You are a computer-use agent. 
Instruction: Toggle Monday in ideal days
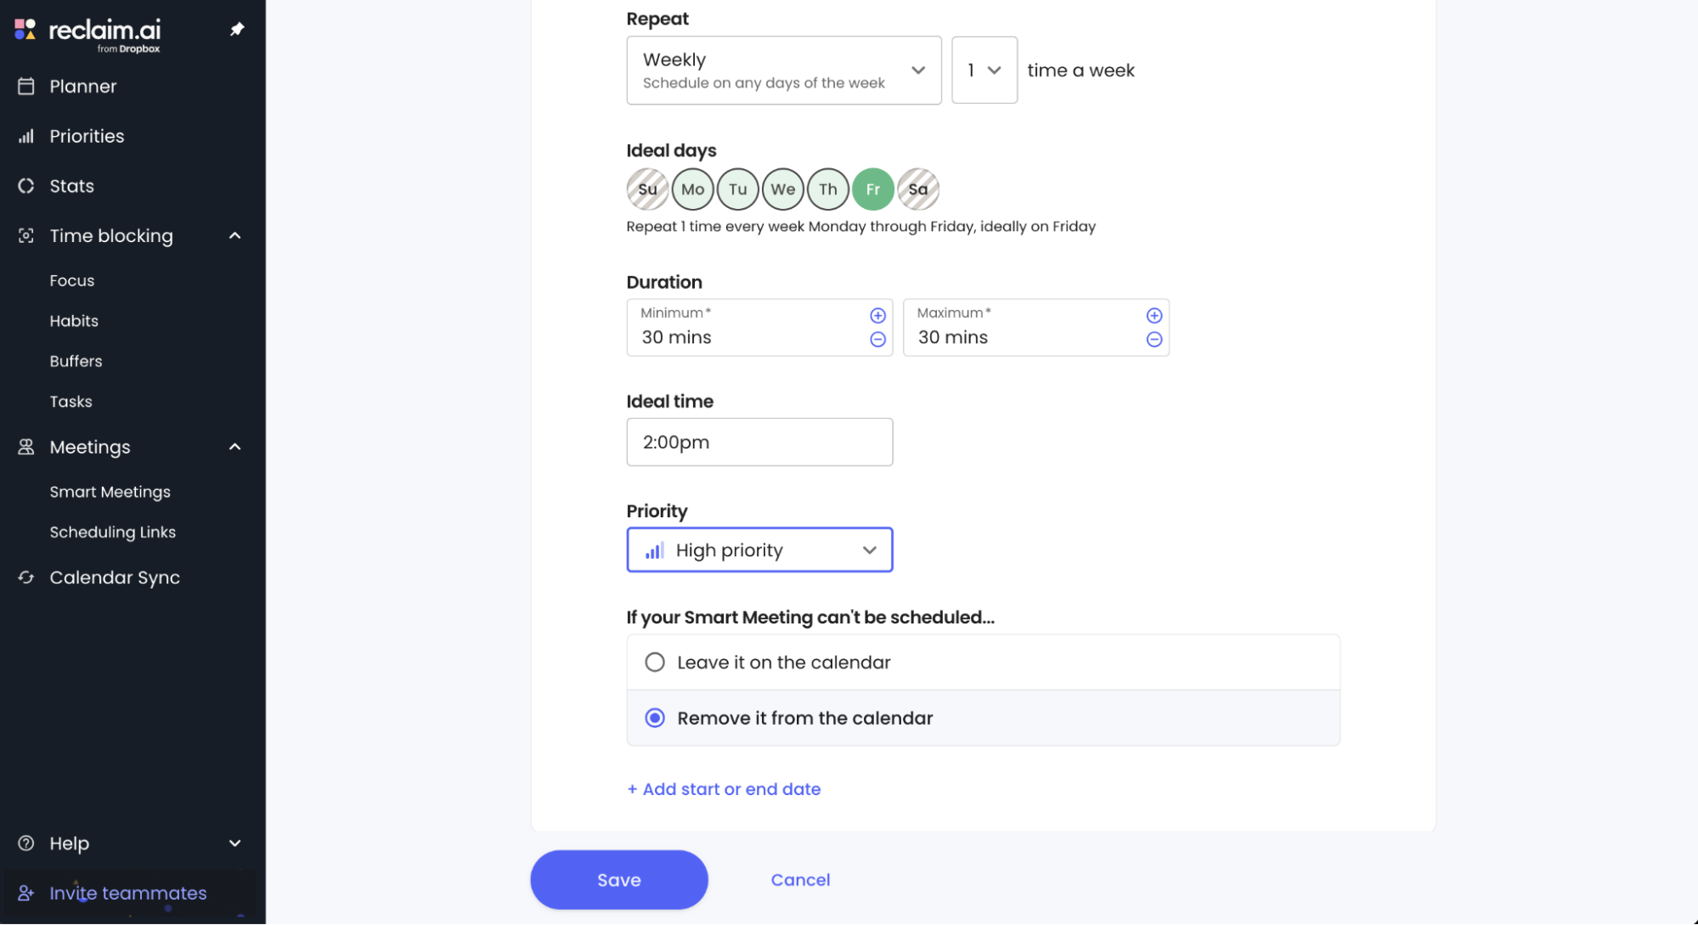click(x=692, y=189)
